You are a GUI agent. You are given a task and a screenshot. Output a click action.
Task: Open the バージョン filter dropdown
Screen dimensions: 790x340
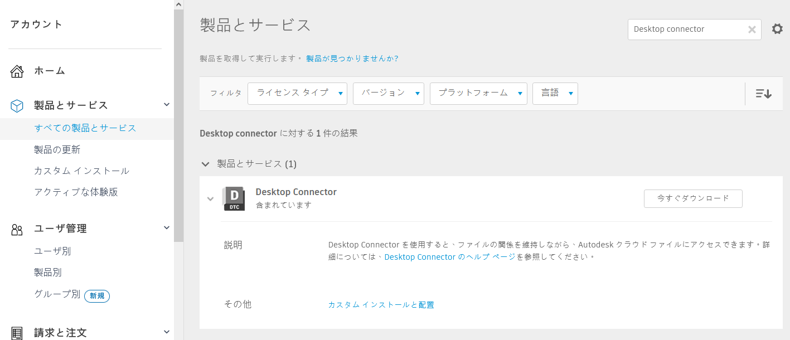click(388, 94)
